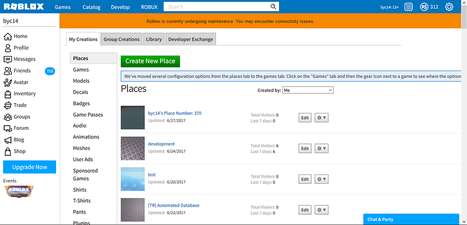Open Inventory backpack icon in sidebar
The height and width of the screenshot is (225, 467).
[8, 94]
